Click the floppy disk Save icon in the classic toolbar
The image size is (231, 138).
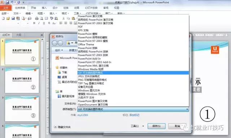click(x=13, y=18)
